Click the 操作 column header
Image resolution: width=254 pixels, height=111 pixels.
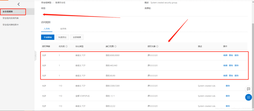click(x=225, y=46)
